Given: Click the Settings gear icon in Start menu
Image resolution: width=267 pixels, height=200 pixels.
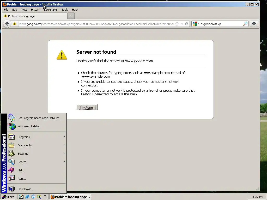Looking at the screenshot, I should pyautogui.click(x=11, y=154).
